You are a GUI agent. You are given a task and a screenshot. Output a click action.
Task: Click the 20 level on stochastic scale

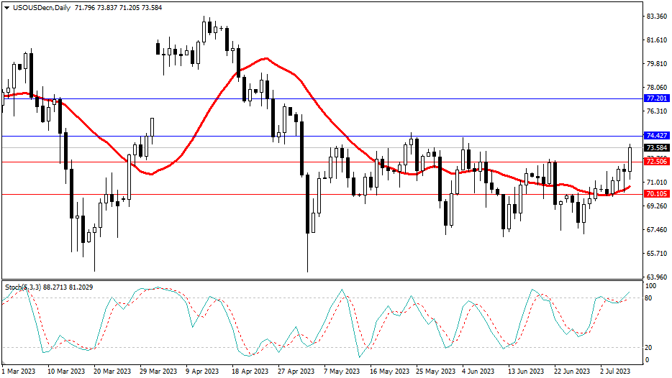point(650,348)
